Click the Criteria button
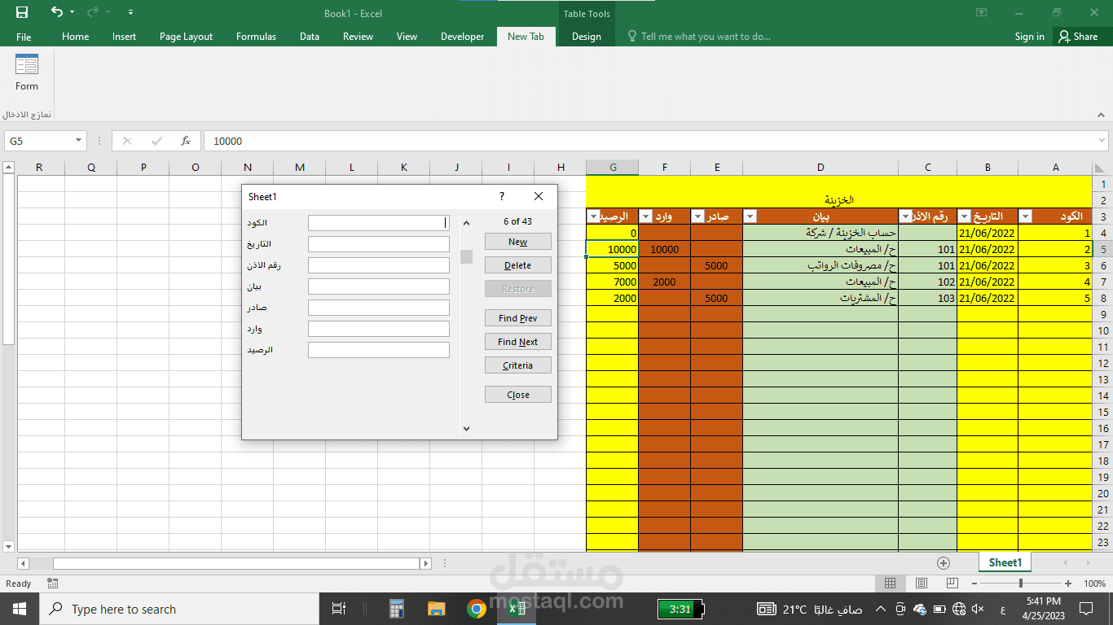Viewport: 1113px width, 625px height. coord(518,365)
